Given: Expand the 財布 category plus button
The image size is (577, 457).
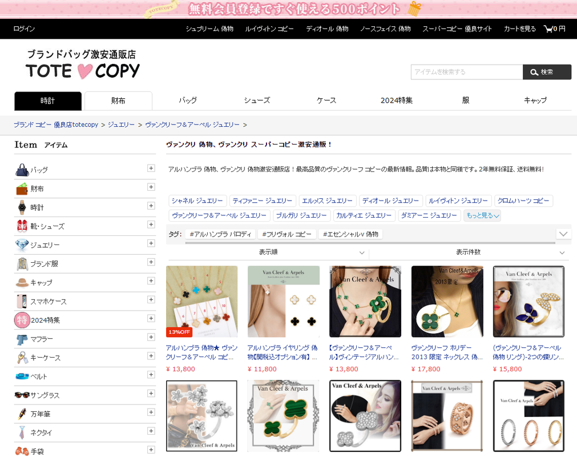Looking at the screenshot, I should 151,187.
